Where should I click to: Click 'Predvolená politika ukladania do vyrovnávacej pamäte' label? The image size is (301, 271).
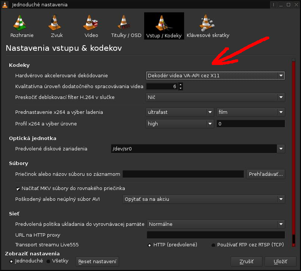coord(80,224)
